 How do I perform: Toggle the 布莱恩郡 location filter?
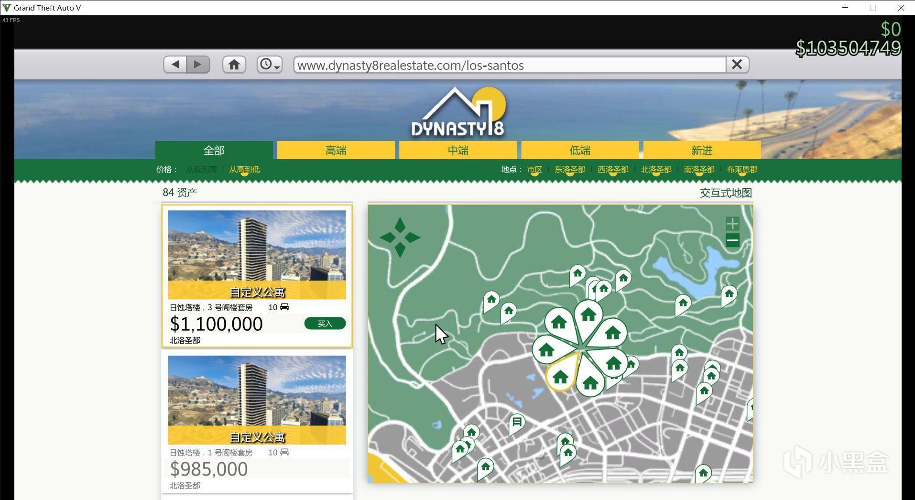(x=742, y=170)
